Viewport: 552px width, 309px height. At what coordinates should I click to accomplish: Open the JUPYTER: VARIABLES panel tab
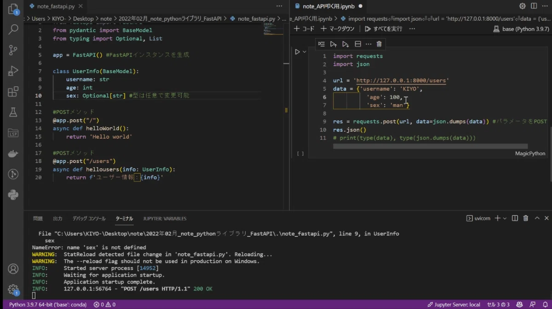pos(165,219)
